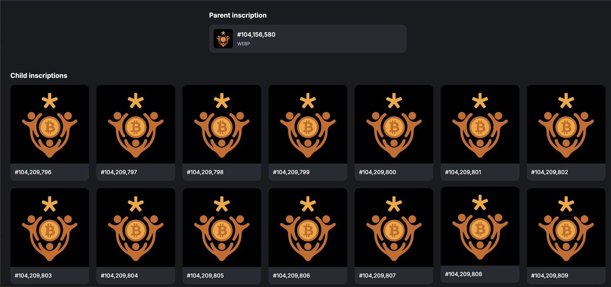Image resolution: width=611 pixels, height=287 pixels.
Task: Click the label text #104,209,799
Action: [x=291, y=172]
